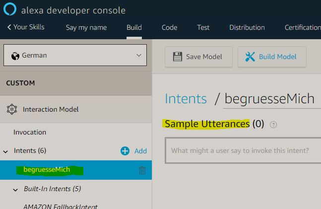The width and height of the screenshot is (321, 209).
Task: Open the German language dropdown
Action: 75,55
